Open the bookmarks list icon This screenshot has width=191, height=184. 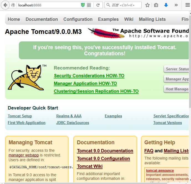click(156, 5)
